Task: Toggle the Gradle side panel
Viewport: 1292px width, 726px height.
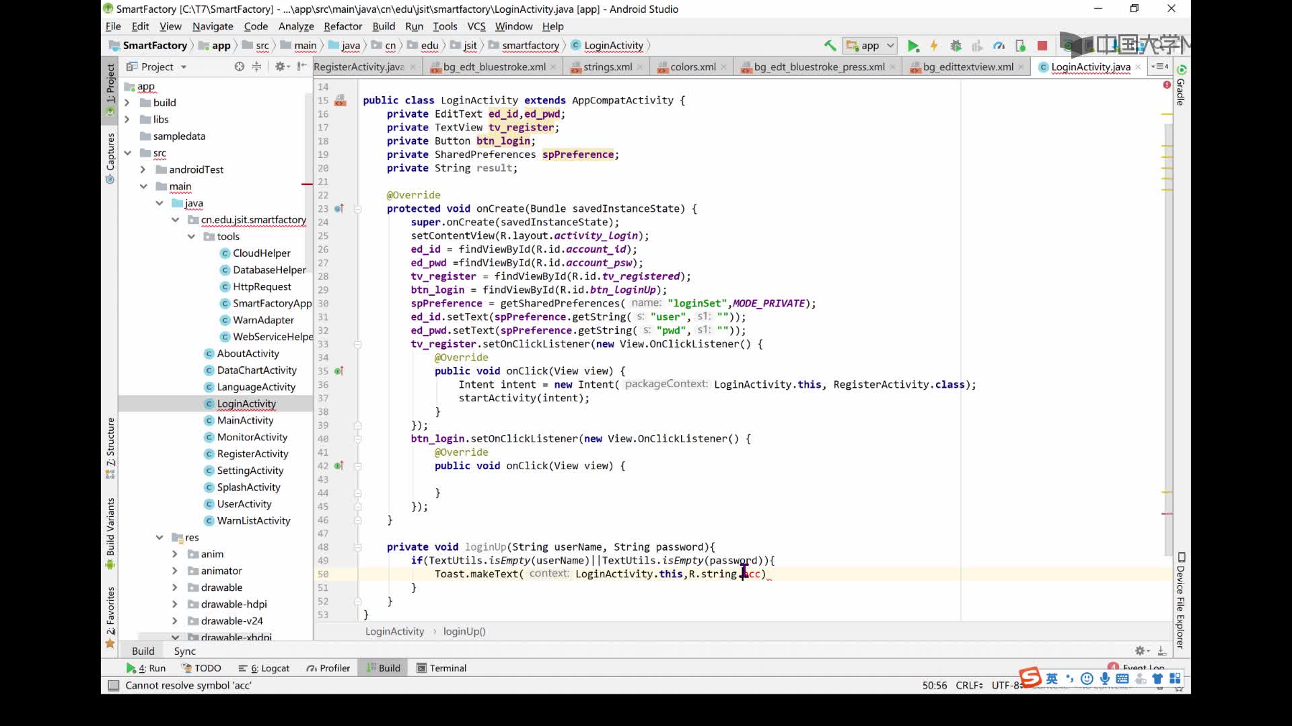Action: coord(1181,85)
